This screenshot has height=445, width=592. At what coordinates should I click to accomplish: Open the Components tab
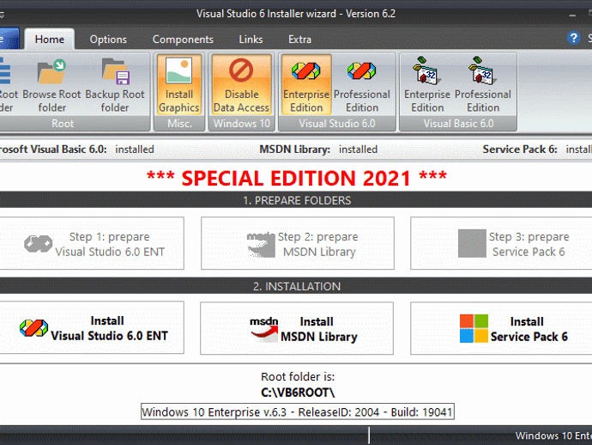(x=183, y=39)
